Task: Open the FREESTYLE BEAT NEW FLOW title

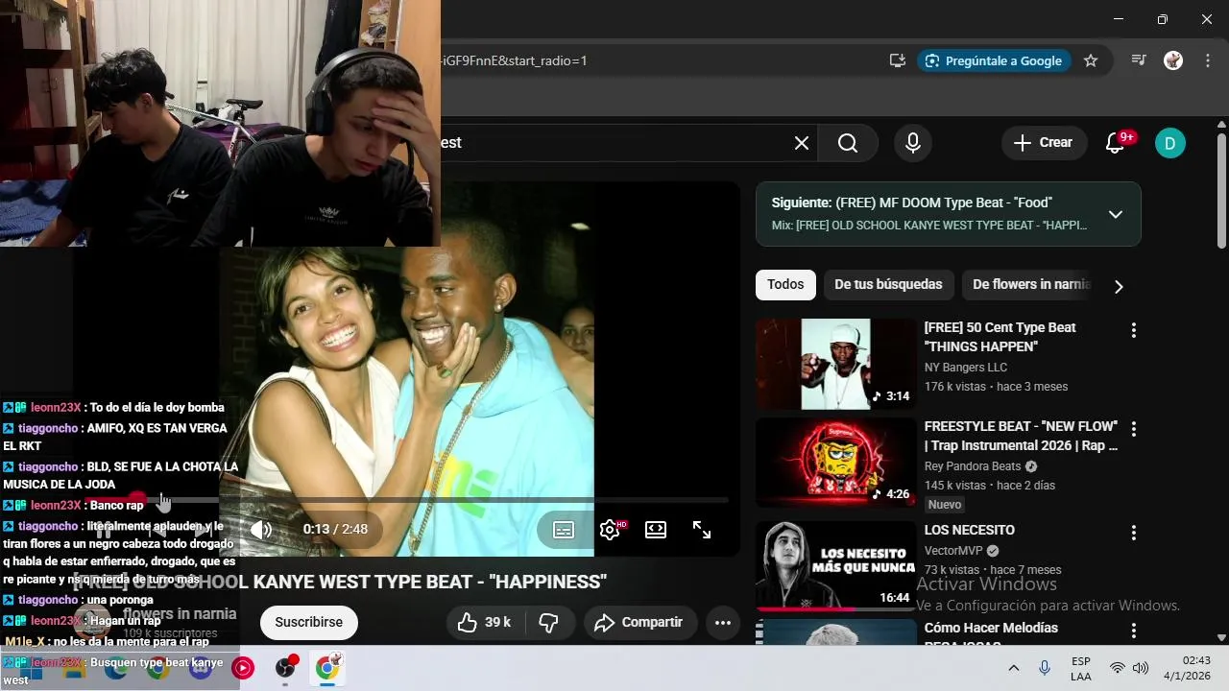Action: coord(1022,436)
